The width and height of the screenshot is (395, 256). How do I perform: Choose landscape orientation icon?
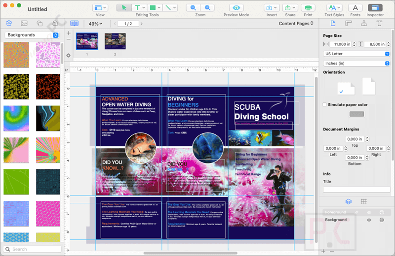click(x=346, y=89)
